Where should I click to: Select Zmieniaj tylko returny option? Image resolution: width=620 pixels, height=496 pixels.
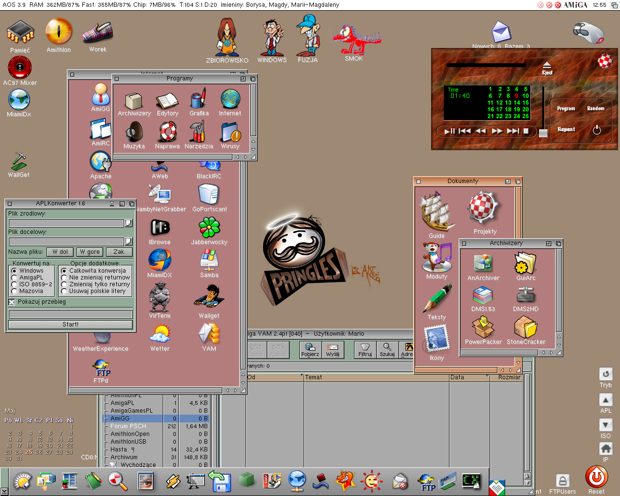click(64, 284)
